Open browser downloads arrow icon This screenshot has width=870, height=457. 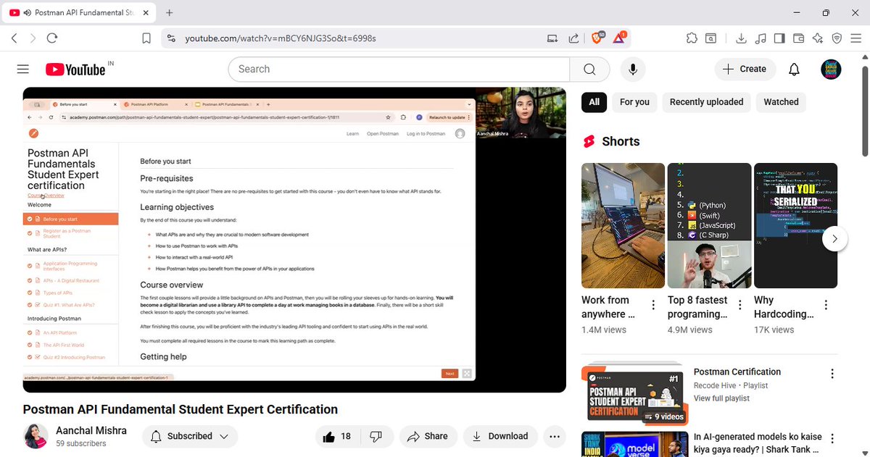pyautogui.click(x=741, y=38)
